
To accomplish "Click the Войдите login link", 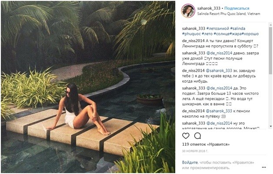I will tap(190, 163).
